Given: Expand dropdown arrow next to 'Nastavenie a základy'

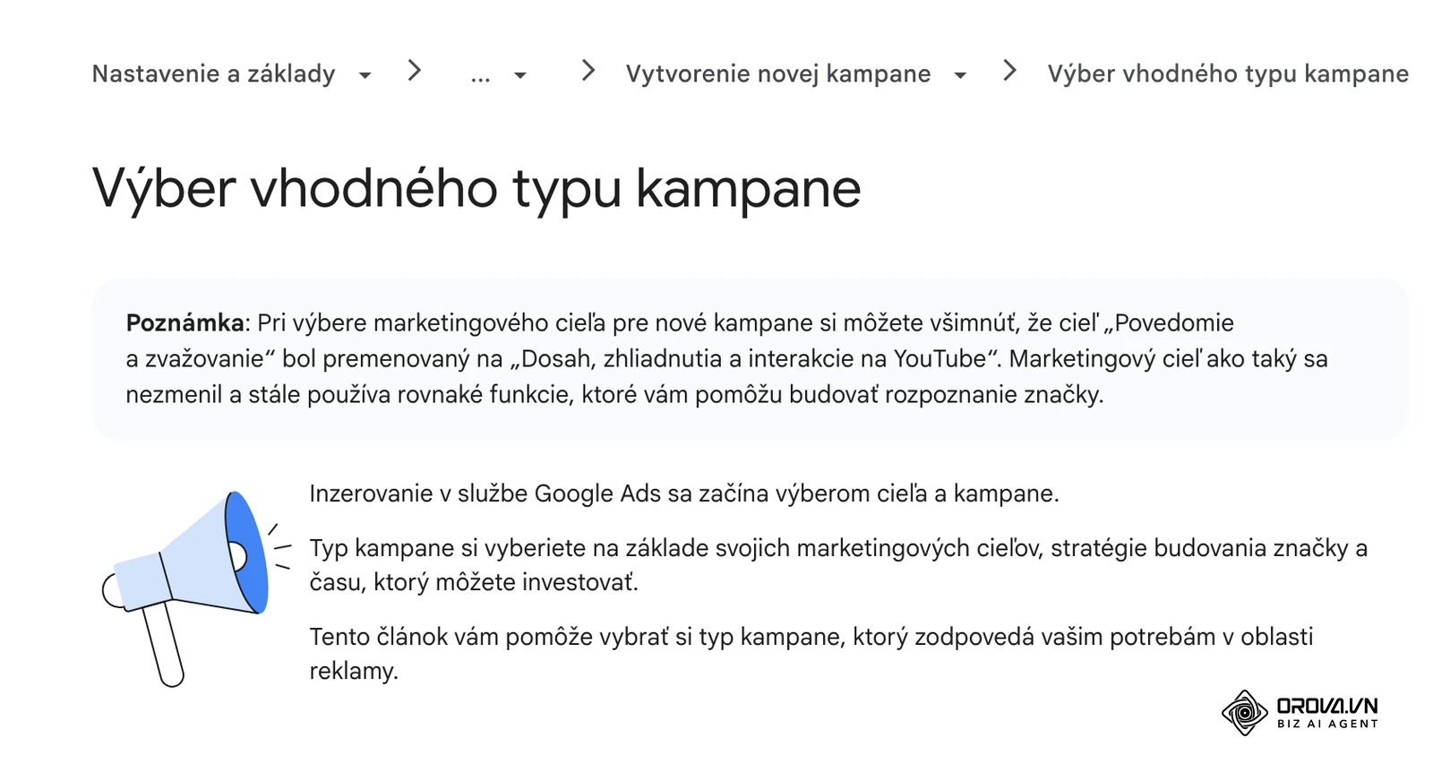Looking at the screenshot, I should pos(365,76).
